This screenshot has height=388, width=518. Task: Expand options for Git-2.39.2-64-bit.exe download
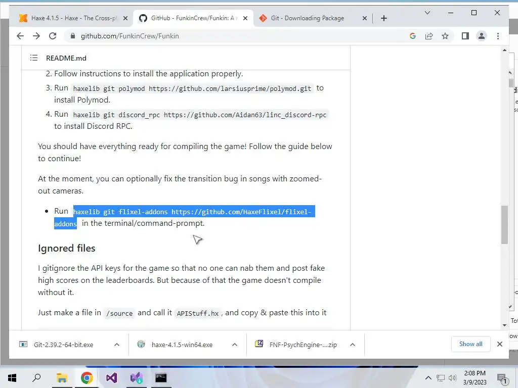coord(117,345)
